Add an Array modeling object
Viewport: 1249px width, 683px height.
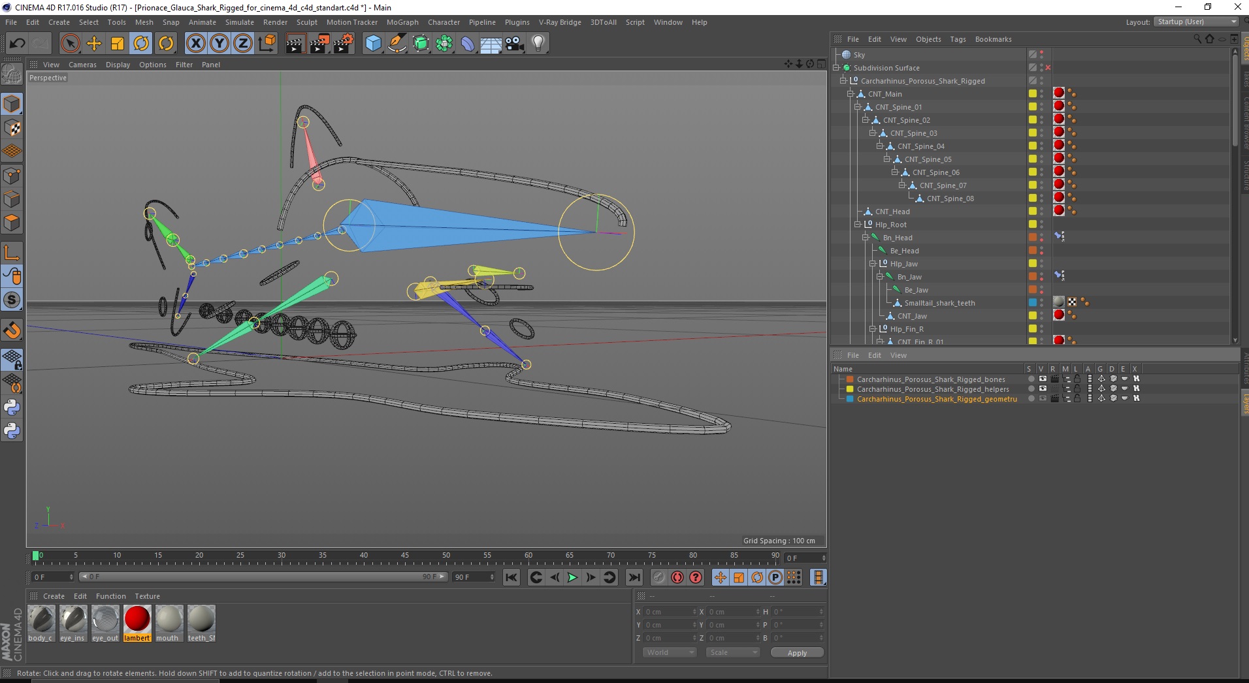pos(444,44)
